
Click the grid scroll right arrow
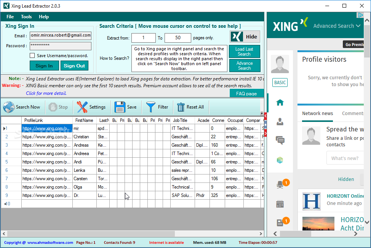coord(261,234)
